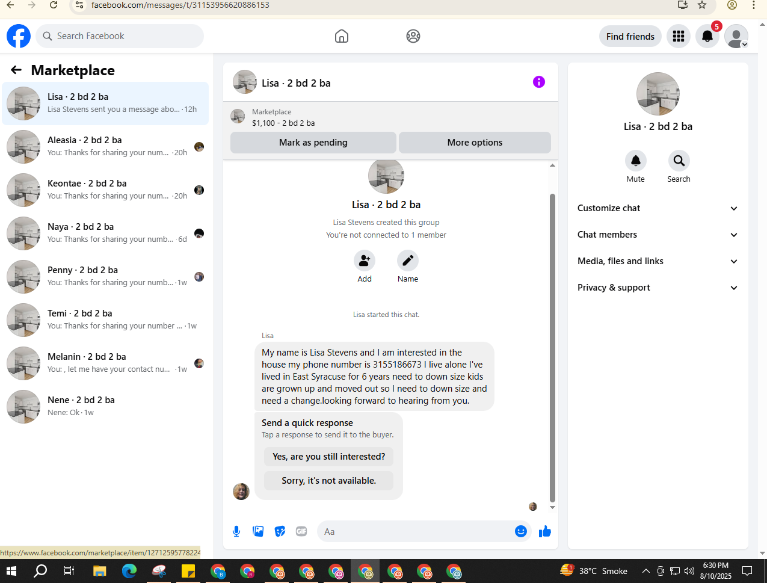Image resolution: width=767 pixels, height=583 pixels.
Task: Click Lisa's message about East Syracuse
Action: click(374, 377)
